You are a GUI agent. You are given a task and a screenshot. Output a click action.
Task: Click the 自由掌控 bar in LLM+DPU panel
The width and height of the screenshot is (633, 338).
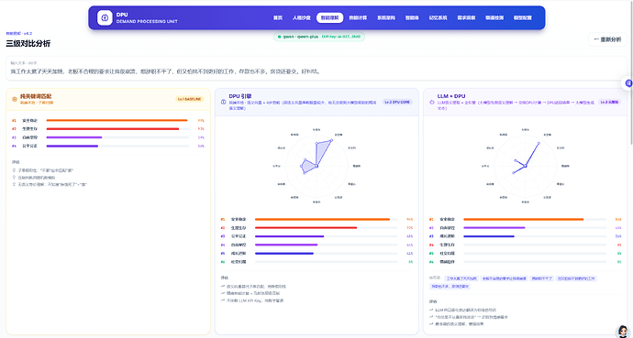[x=535, y=228]
